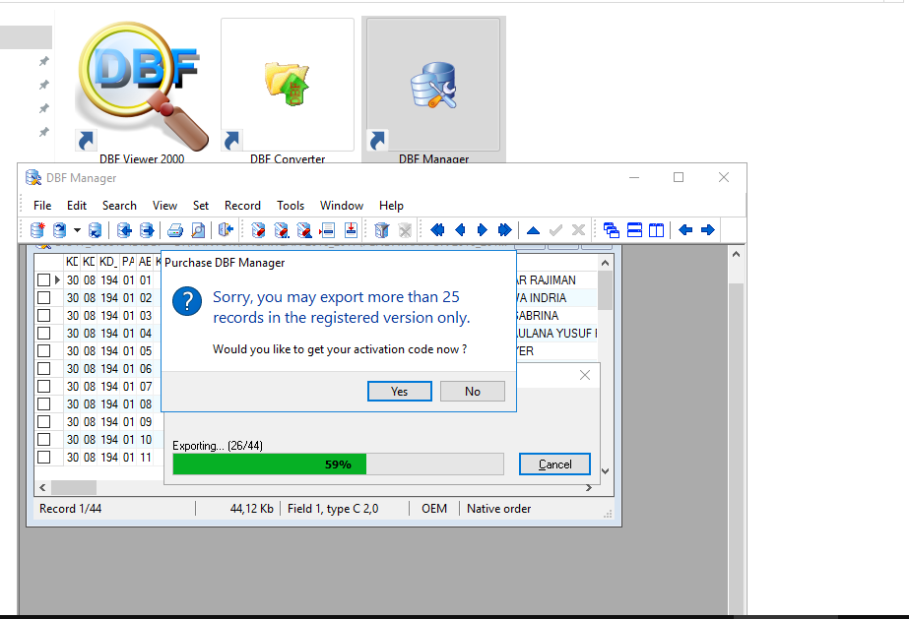Open the File menu
Image resolution: width=909 pixels, height=619 pixels.
click(42, 206)
